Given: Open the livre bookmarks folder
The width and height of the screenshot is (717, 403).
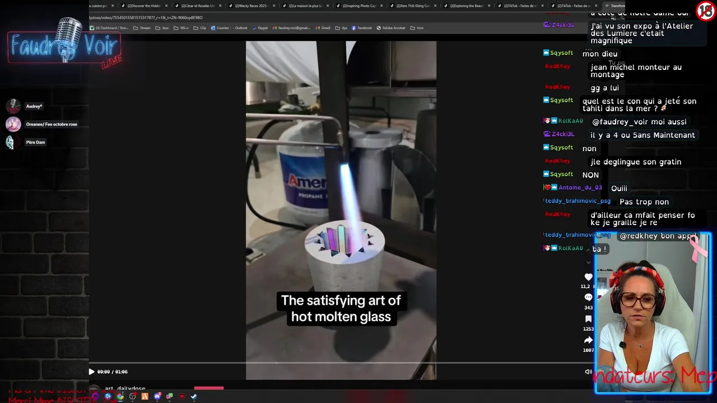Looking at the screenshot, I should click(417, 28).
